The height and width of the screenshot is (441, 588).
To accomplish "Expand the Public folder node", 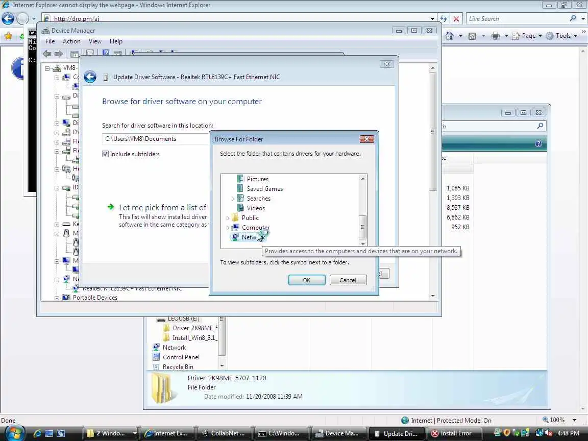I will point(227,218).
